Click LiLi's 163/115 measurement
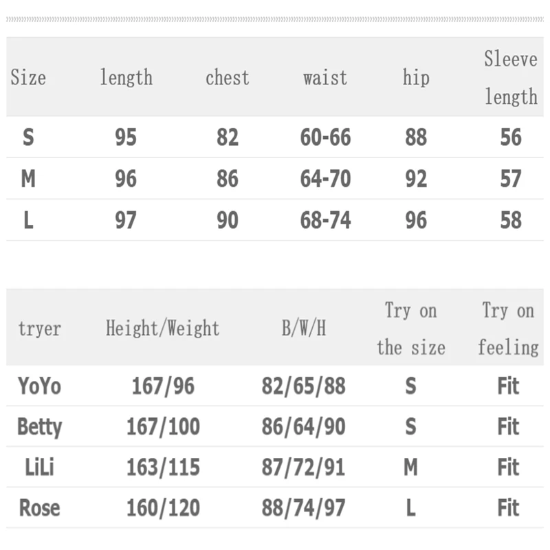The width and height of the screenshot is (550, 550). tap(163, 467)
